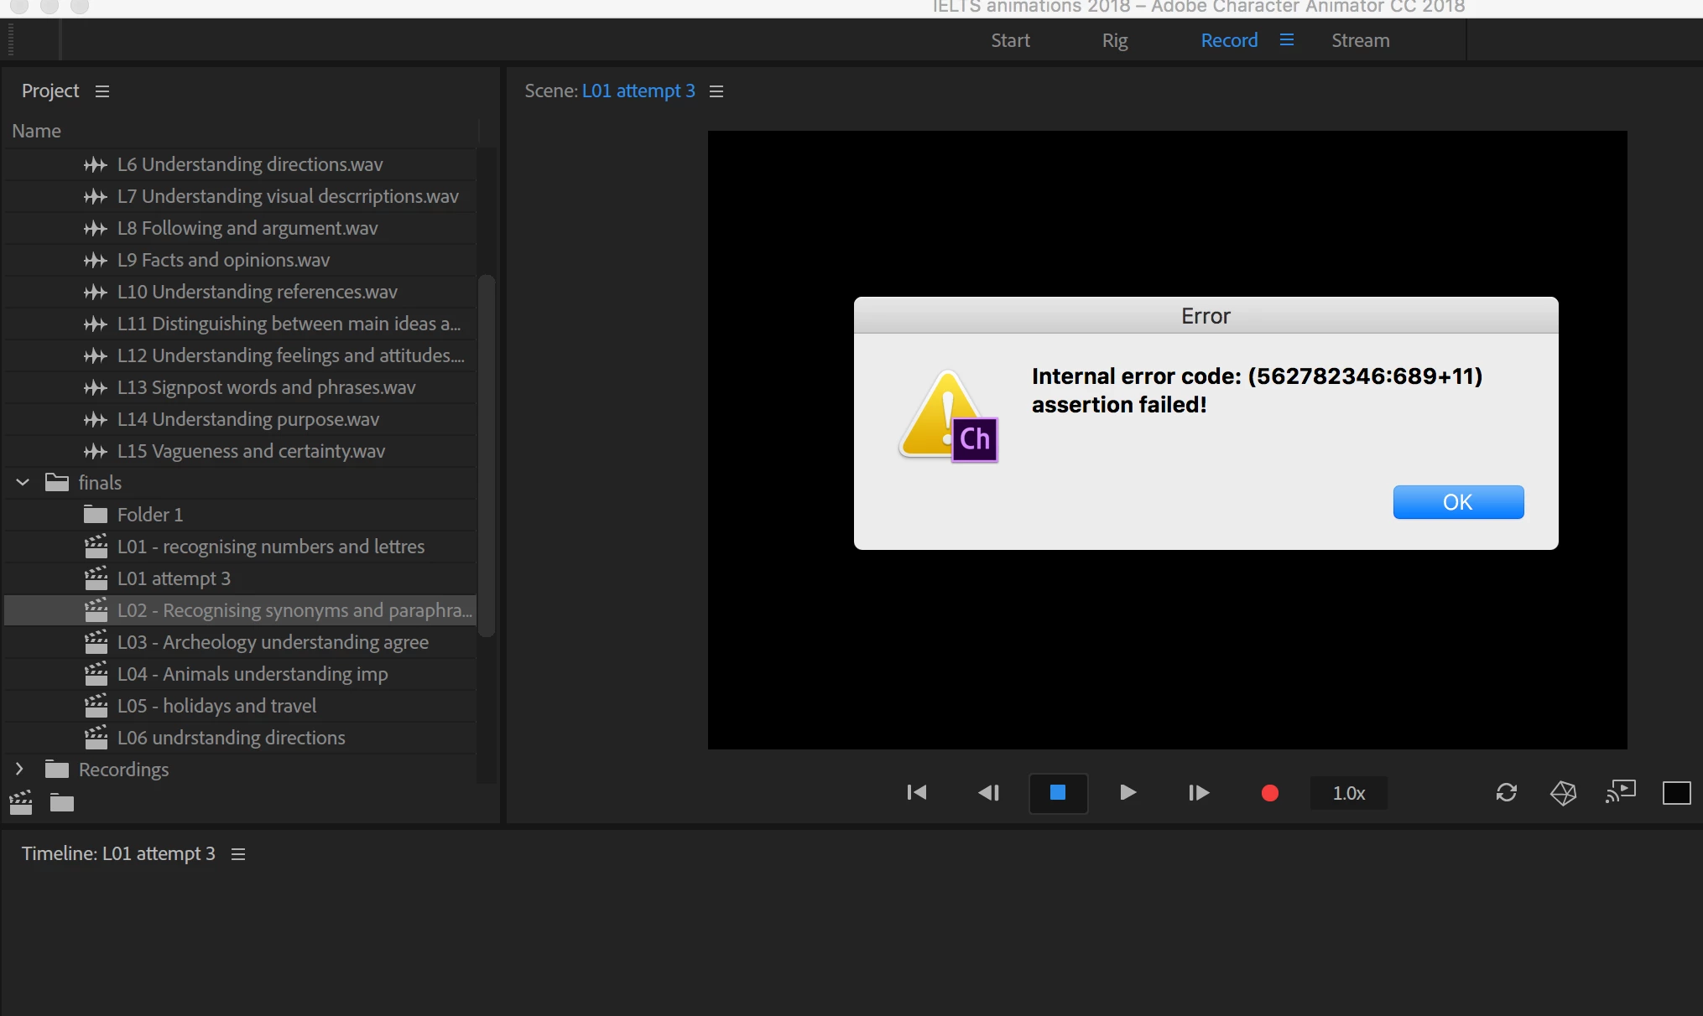Click the waveform icon beside L10 file
This screenshot has height=1016, width=1703.
(96, 292)
